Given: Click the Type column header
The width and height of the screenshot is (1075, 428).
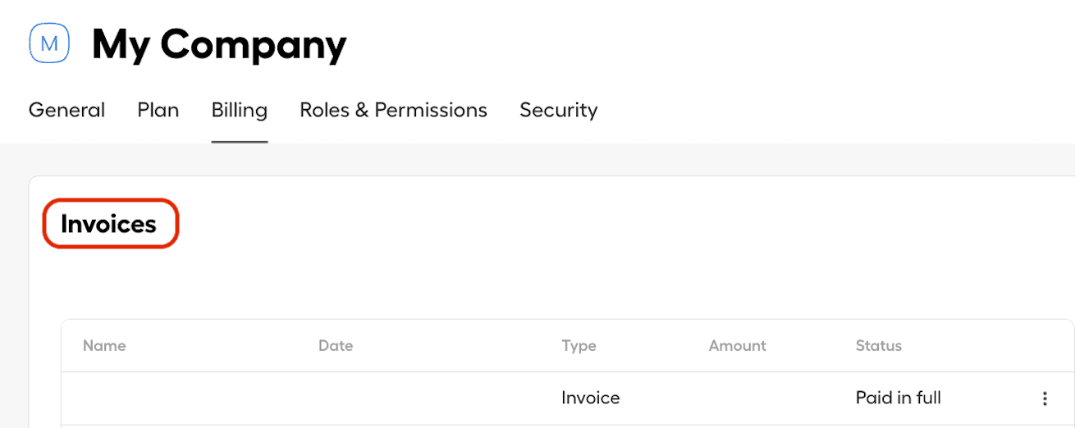Looking at the screenshot, I should click(579, 346).
